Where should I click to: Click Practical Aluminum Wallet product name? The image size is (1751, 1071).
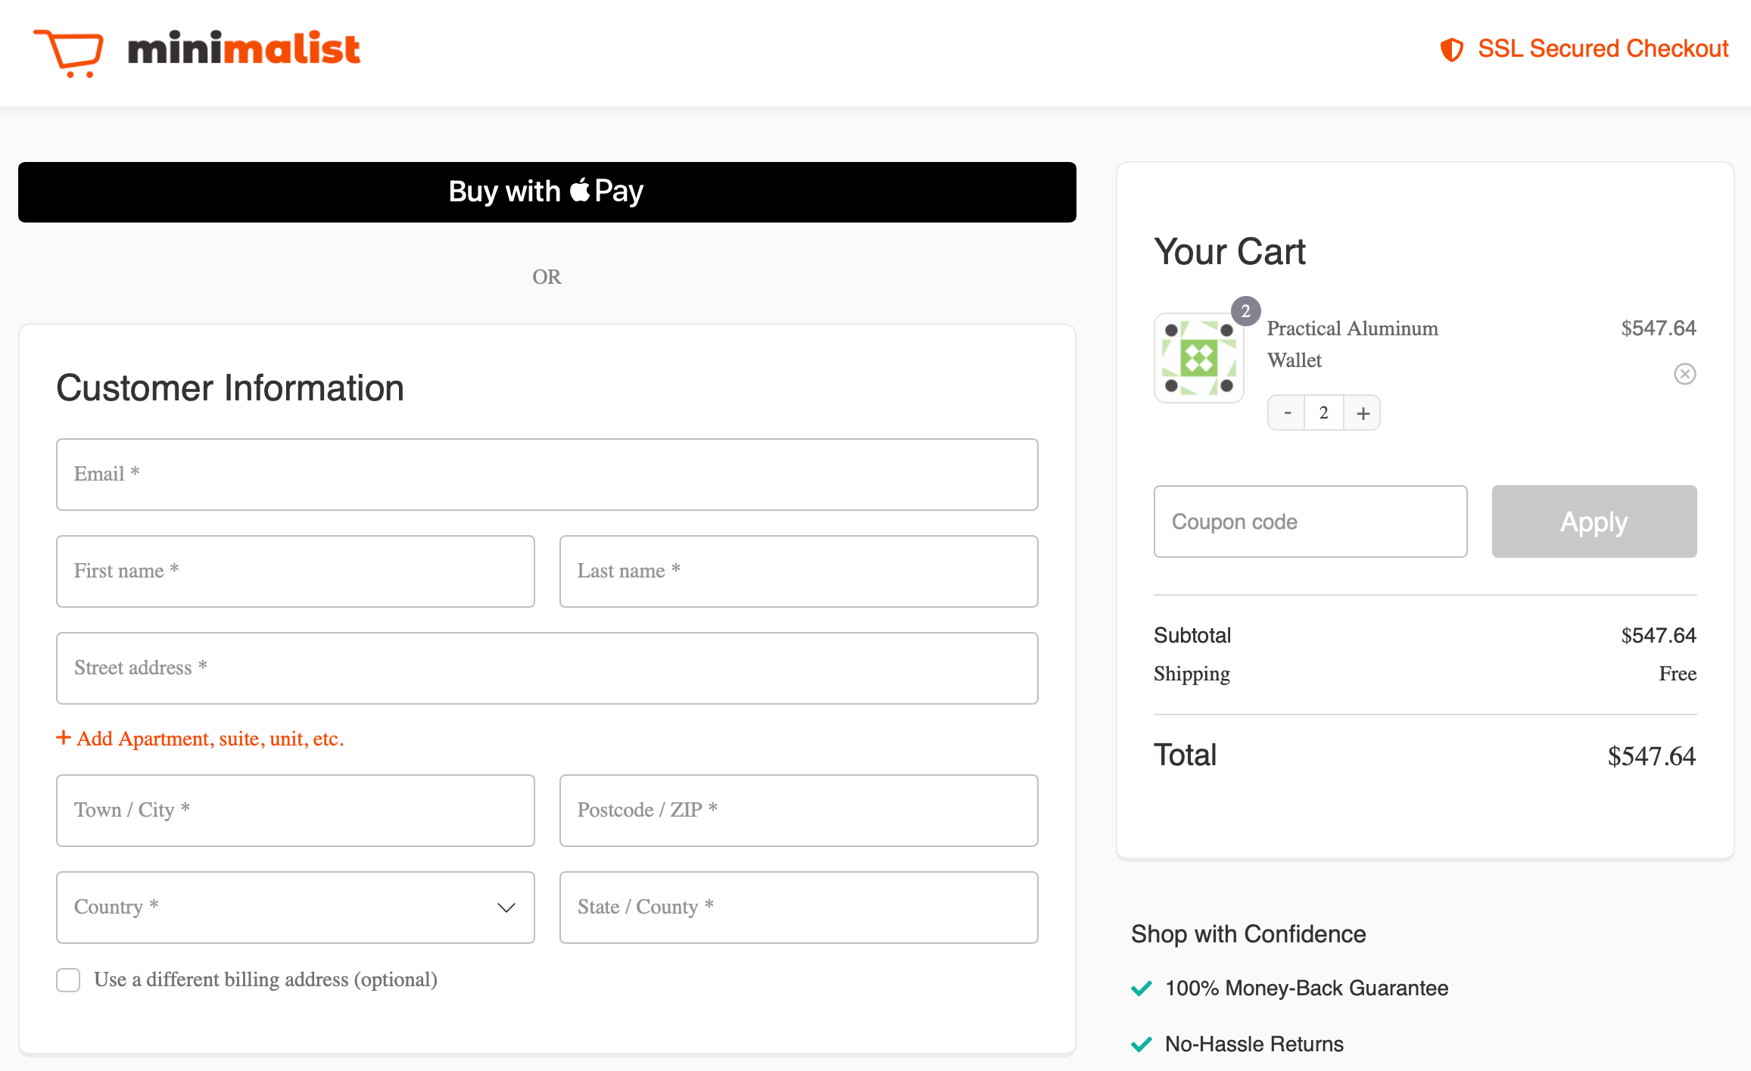(x=1352, y=344)
